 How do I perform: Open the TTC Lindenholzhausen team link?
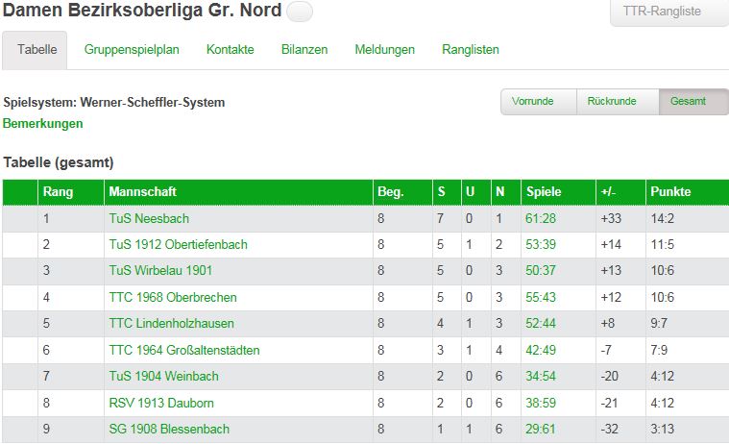172,323
